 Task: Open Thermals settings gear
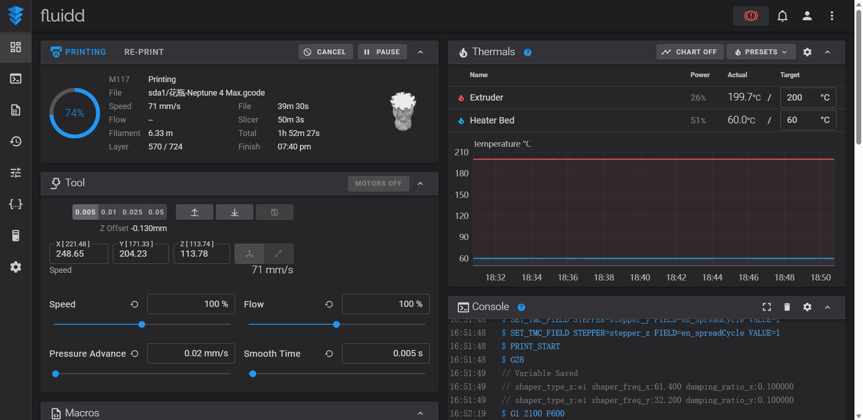pos(807,52)
